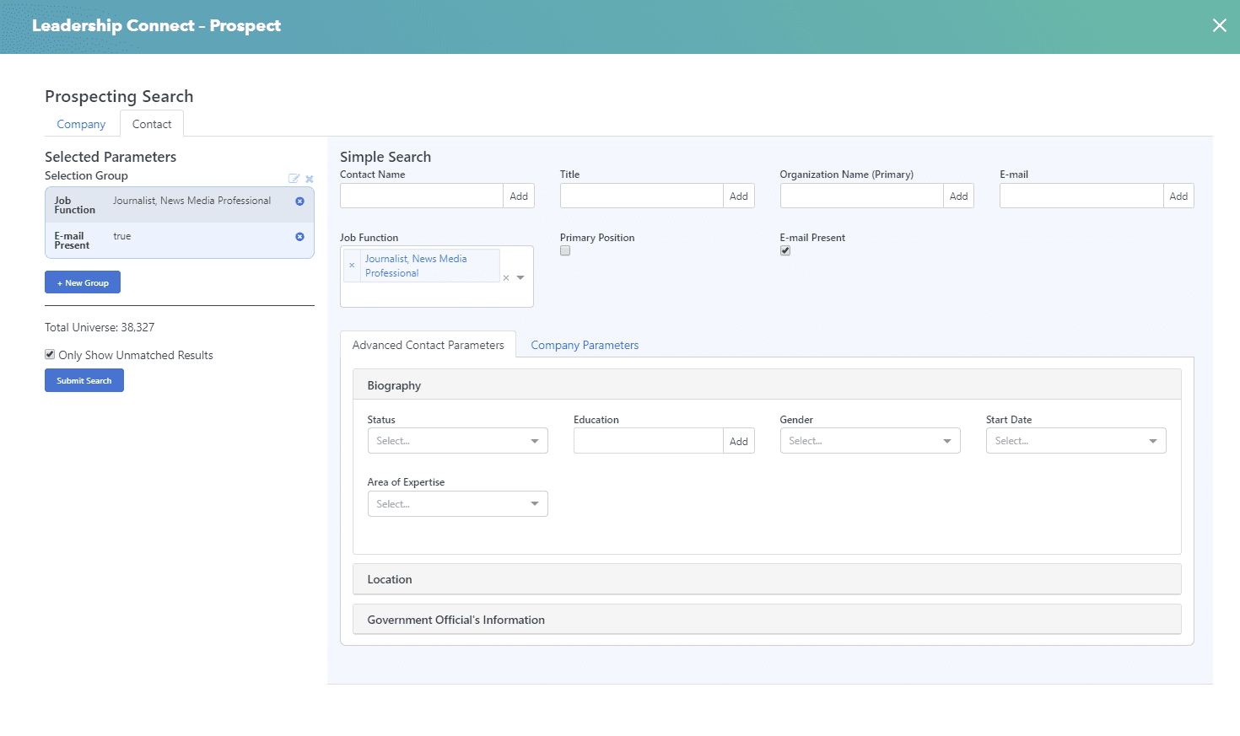This screenshot has height=736, width=1240.
Task: Open the Gender dropdown
Action: [870, 441]
